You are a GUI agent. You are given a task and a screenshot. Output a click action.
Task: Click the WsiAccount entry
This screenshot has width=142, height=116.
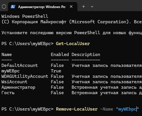tap(14, 82)
